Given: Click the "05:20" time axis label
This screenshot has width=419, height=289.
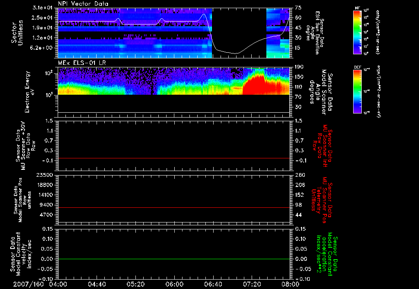Looking at the screenshot, I should pos(135,284).
